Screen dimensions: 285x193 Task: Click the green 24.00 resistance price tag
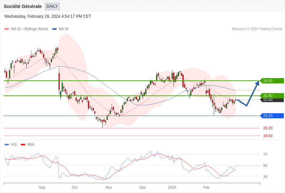coord(272,81)
